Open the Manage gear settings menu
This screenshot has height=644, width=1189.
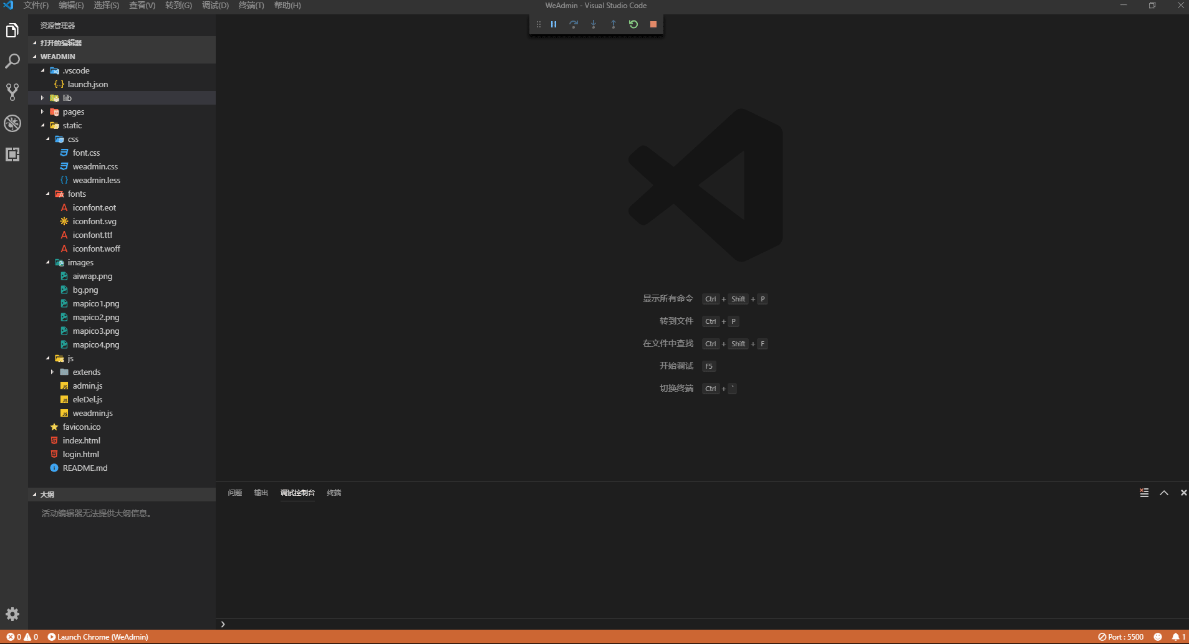(x=12, y=614)
